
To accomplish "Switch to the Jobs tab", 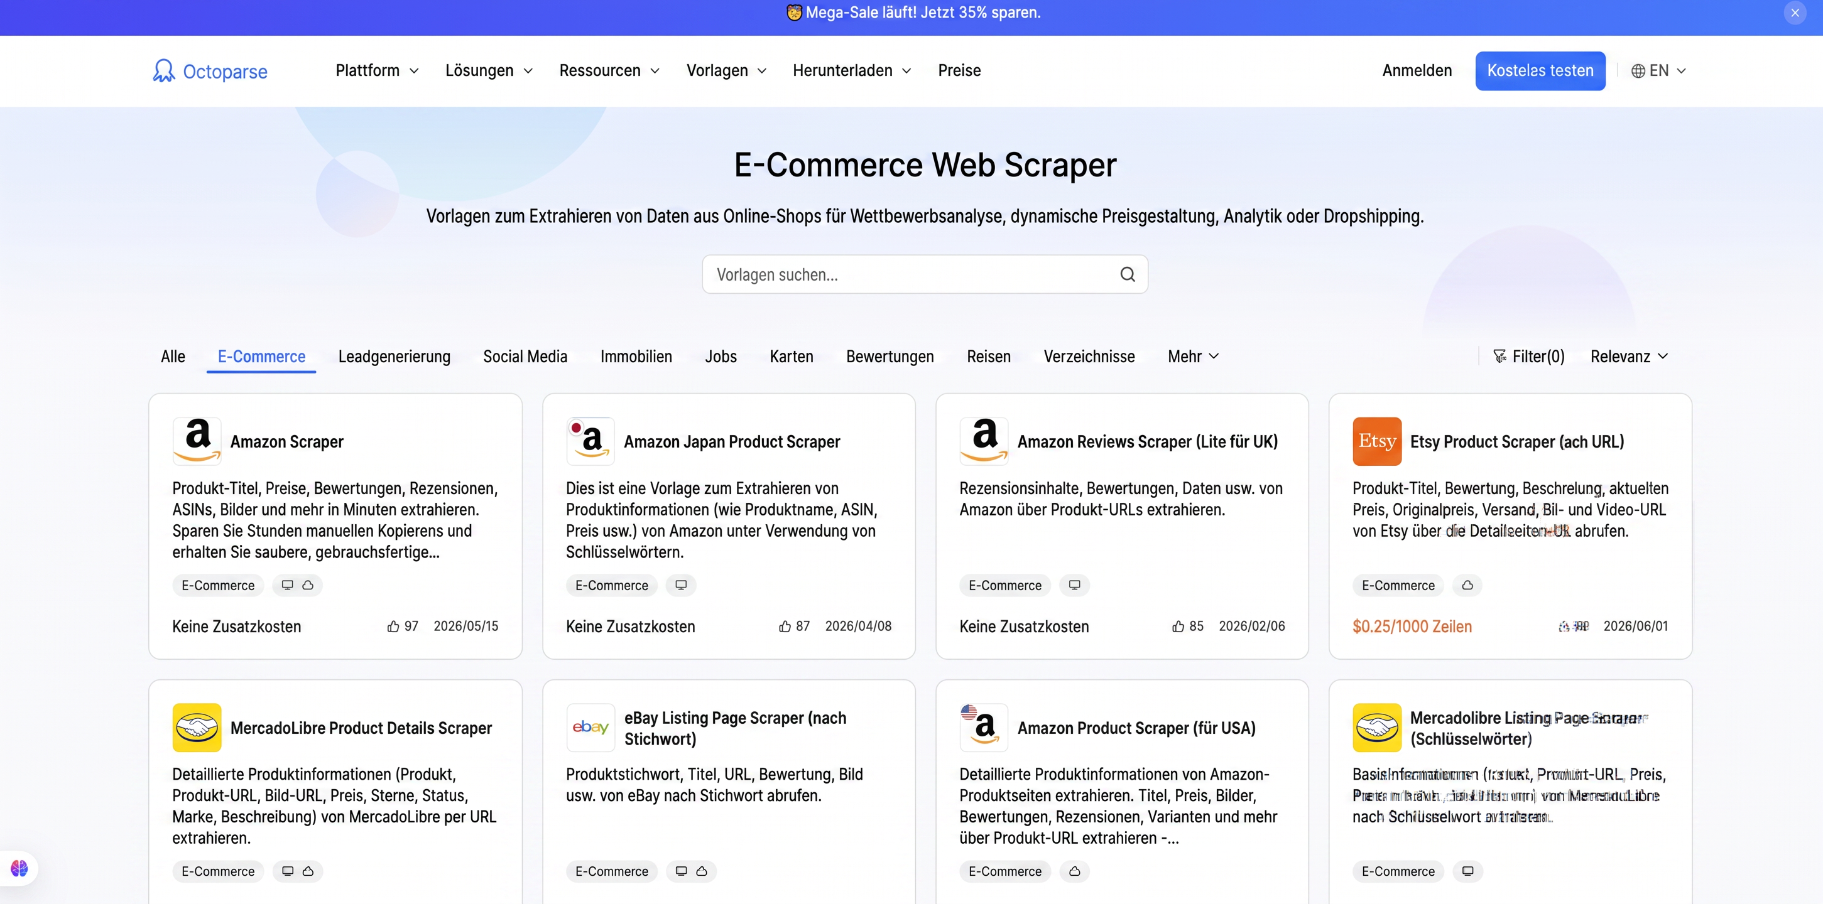I will [x=721, y=357].
